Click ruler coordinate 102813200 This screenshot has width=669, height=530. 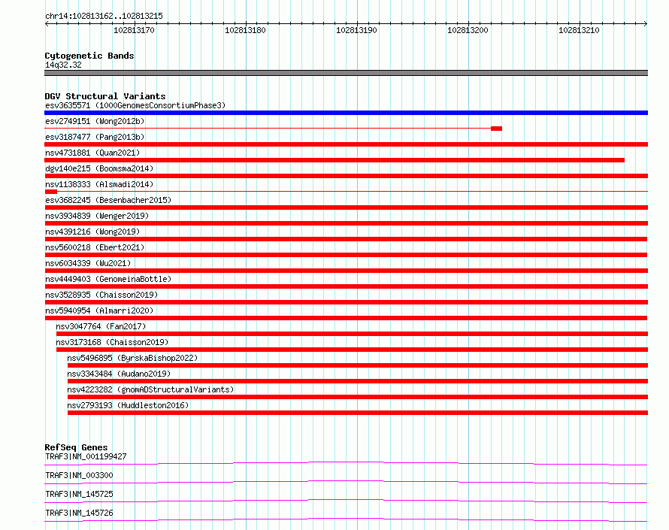pyautogui.click(x=468, y=30)
